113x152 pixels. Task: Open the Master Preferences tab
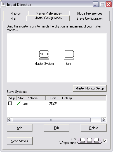pos(49,13)
